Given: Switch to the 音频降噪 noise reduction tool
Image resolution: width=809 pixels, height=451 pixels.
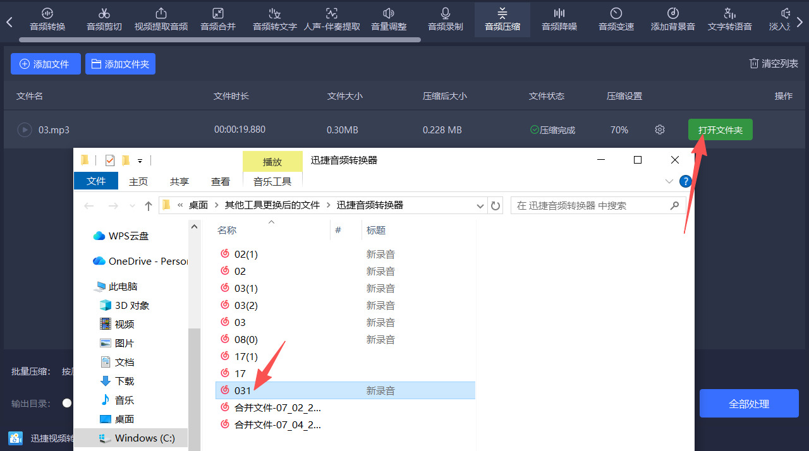Looking at the screenshot, I should [559, 19].
